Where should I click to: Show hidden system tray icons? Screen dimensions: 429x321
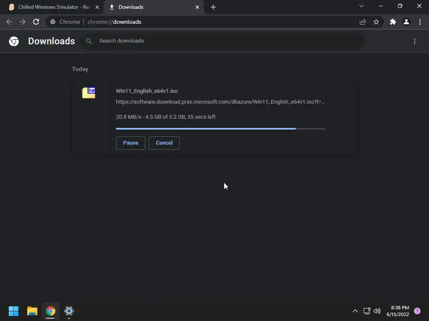coord(355,311)
